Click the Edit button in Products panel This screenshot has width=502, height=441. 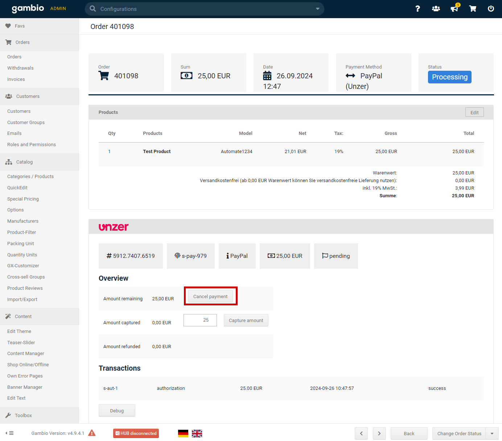474,112
